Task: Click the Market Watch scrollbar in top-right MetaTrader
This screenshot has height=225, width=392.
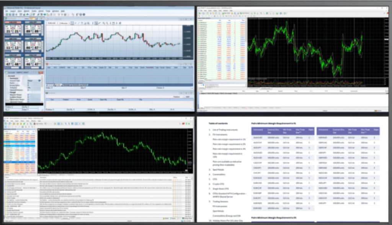Action: [246, 50]
